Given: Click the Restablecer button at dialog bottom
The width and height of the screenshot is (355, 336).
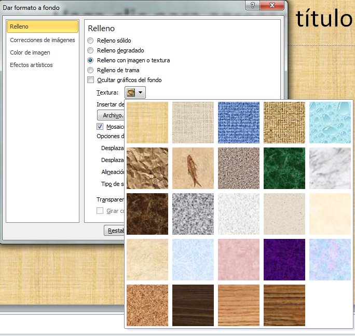Looking at the screenshot, I should (114, 231).
